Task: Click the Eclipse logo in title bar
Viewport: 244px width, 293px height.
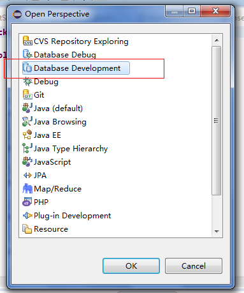Action: [17, 14]
